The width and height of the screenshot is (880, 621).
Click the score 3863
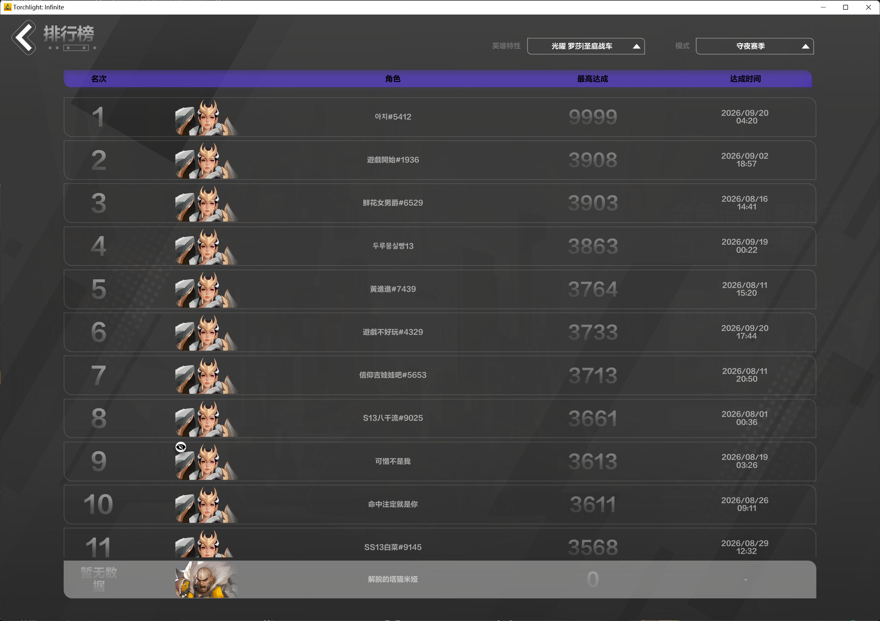(x=593, y=246)
